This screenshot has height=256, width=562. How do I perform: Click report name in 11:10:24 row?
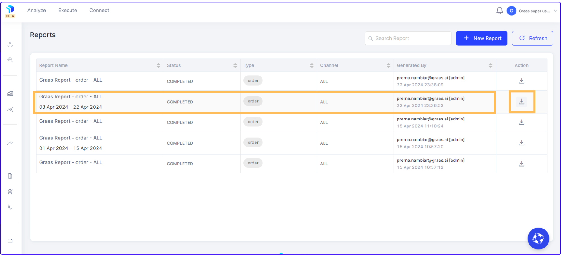(x=71, y=121)
